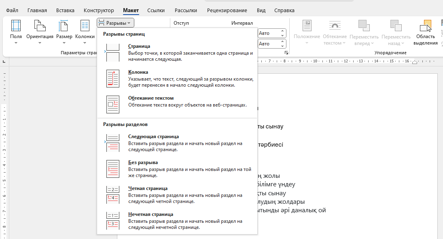Click the Следующая страница section break icon
Viewport: 443px width, 239px height.
pyautogui.click(x=113, y=143)
